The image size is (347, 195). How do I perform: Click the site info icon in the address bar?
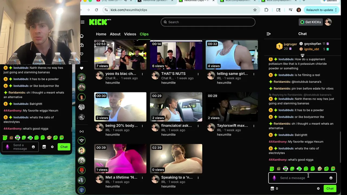106,10
